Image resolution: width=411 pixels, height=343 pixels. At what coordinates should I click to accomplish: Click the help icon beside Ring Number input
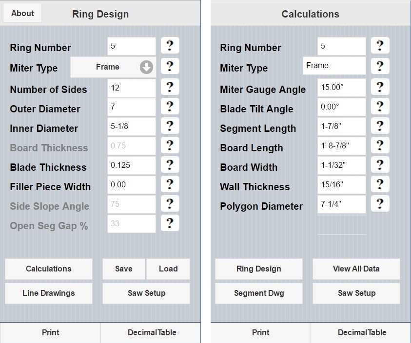(170, 46)
